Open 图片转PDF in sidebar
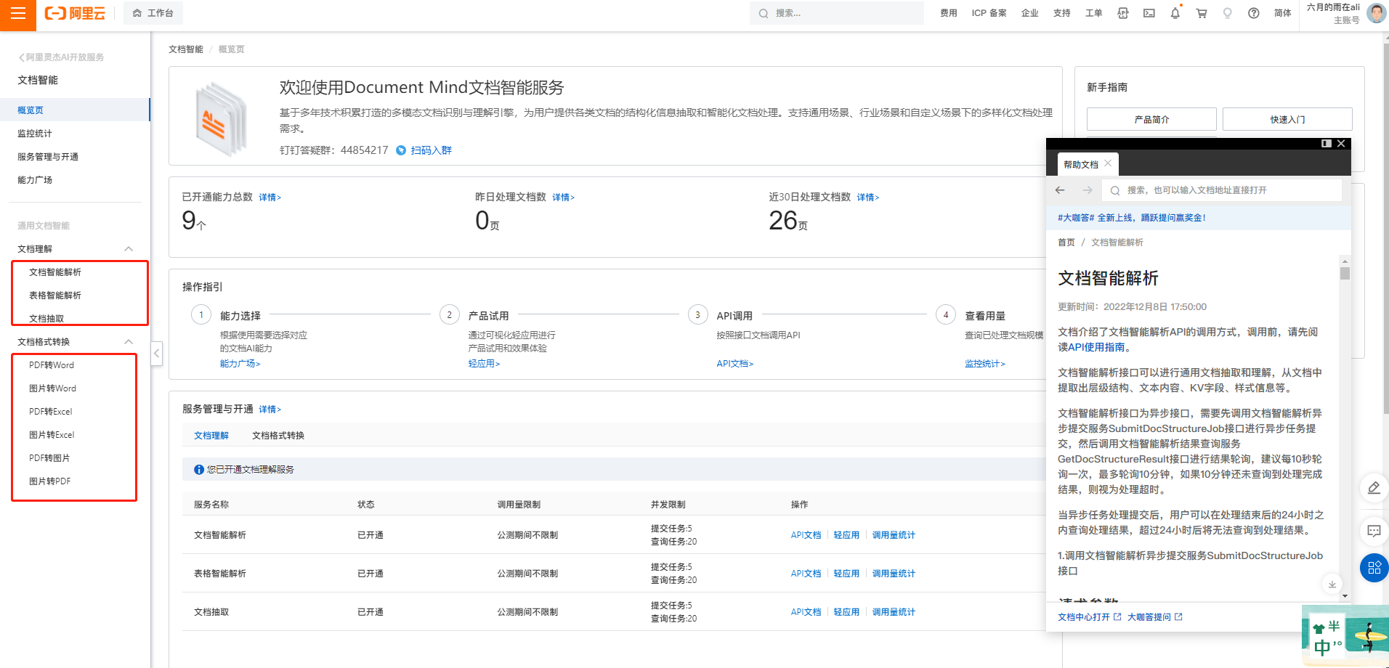Image resolution: width=1389 pixels, height=668 pixels. point(50,481)
